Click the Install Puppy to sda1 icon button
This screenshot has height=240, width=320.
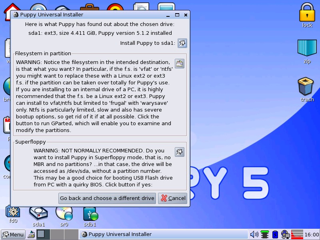[x=182, y=43]
